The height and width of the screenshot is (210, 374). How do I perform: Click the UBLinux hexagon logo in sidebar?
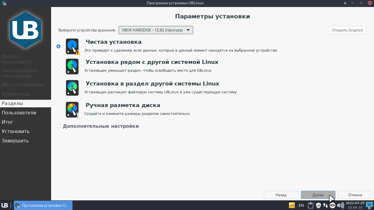pyautogui.click(x=25, y=30)
